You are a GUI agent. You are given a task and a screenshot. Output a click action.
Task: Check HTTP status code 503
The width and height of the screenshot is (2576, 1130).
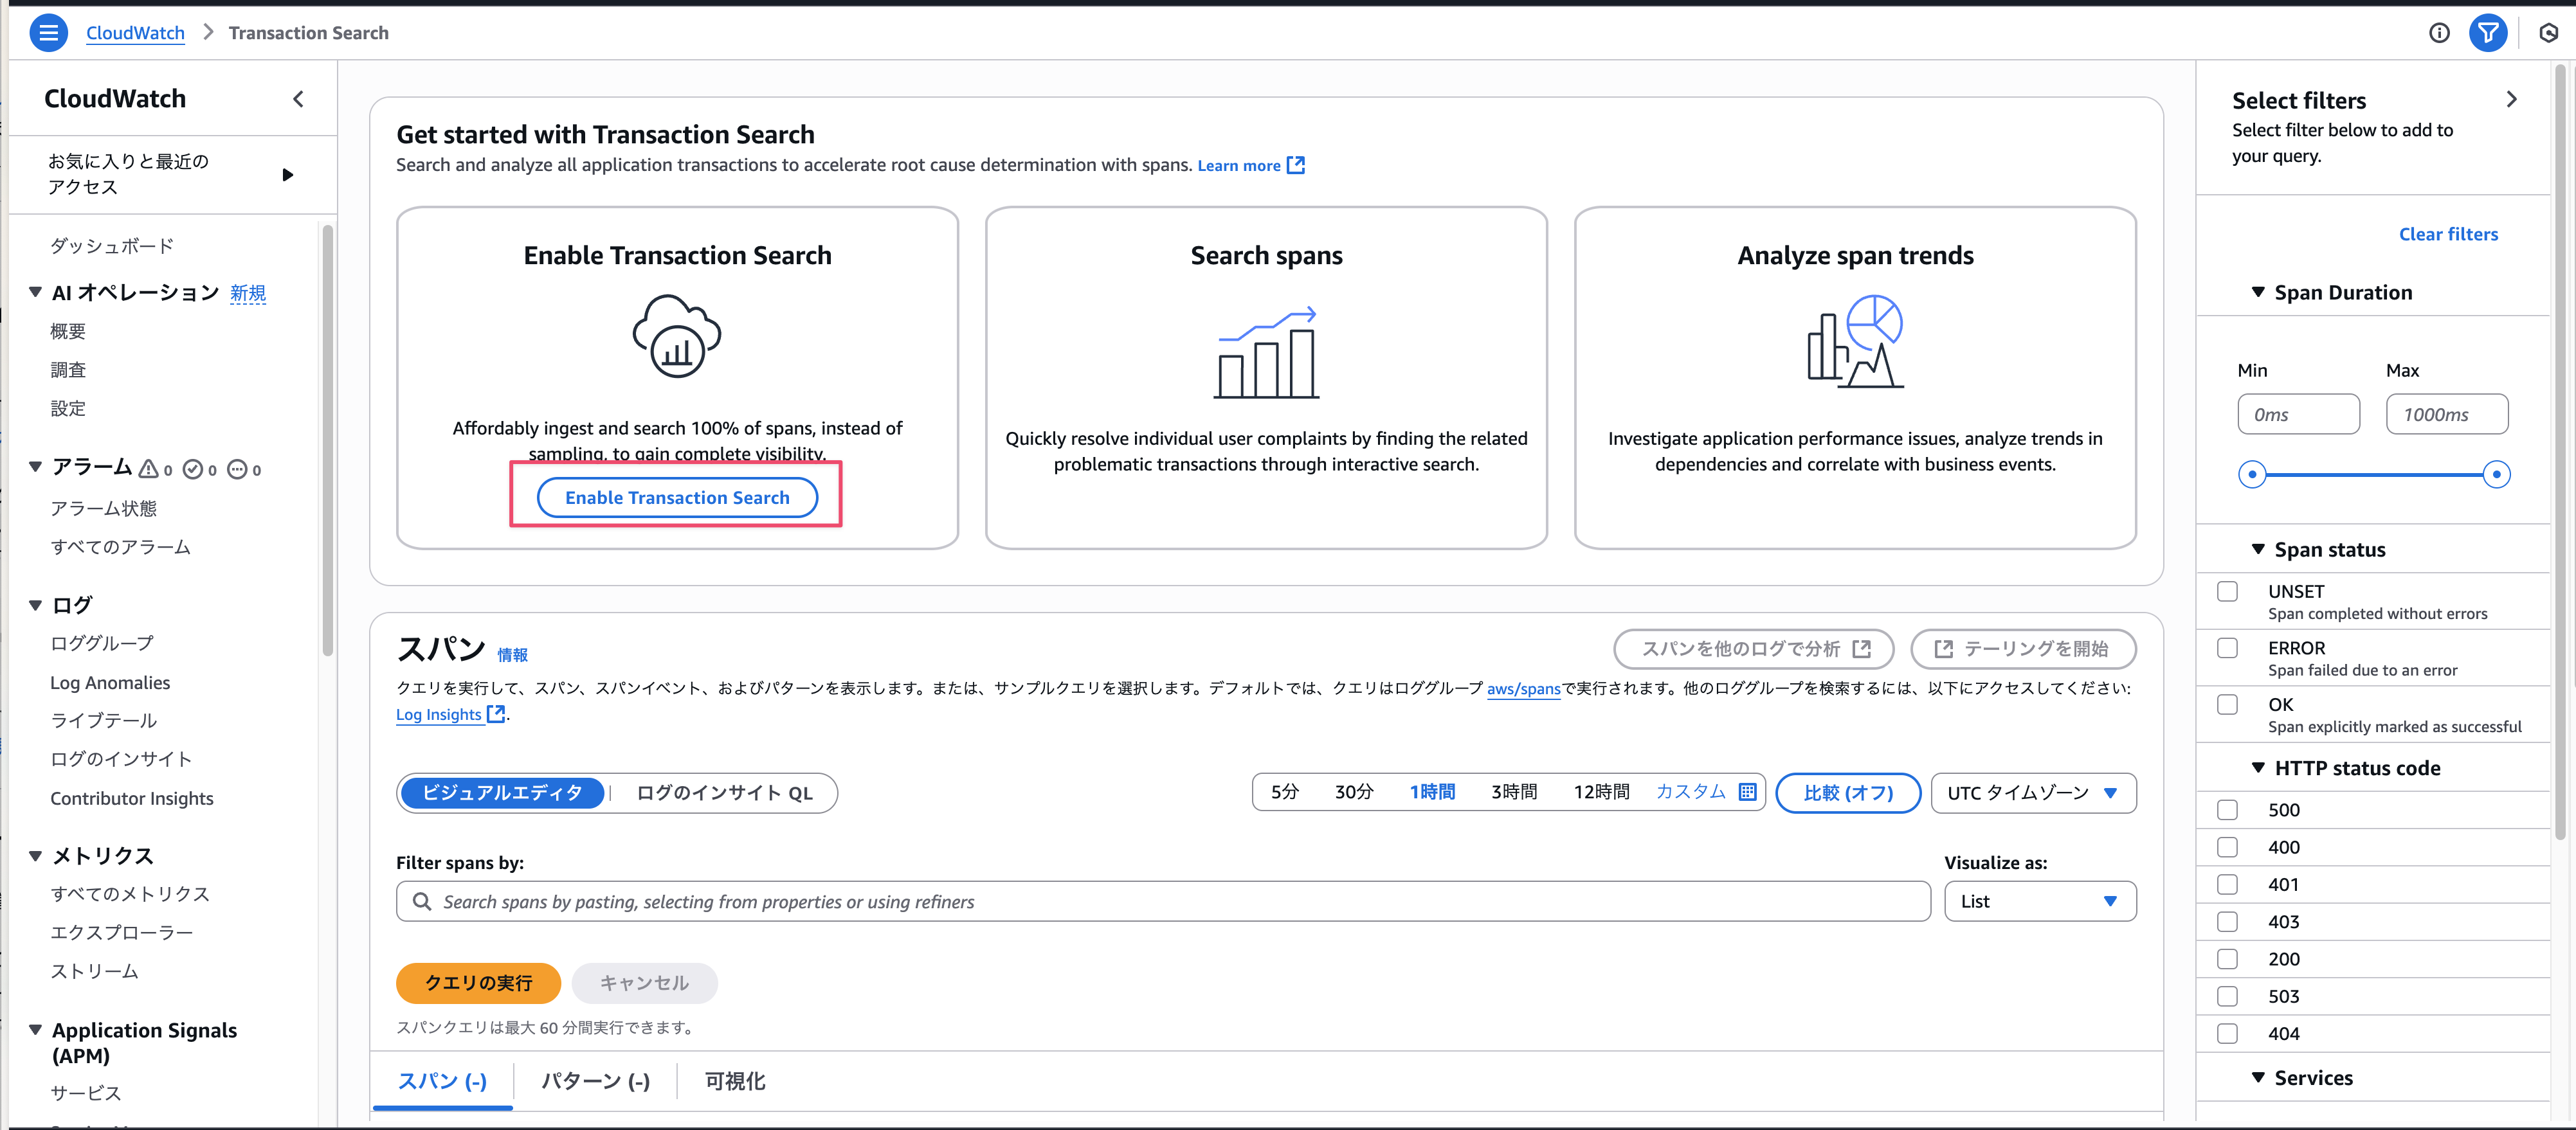pos(2227,996)
